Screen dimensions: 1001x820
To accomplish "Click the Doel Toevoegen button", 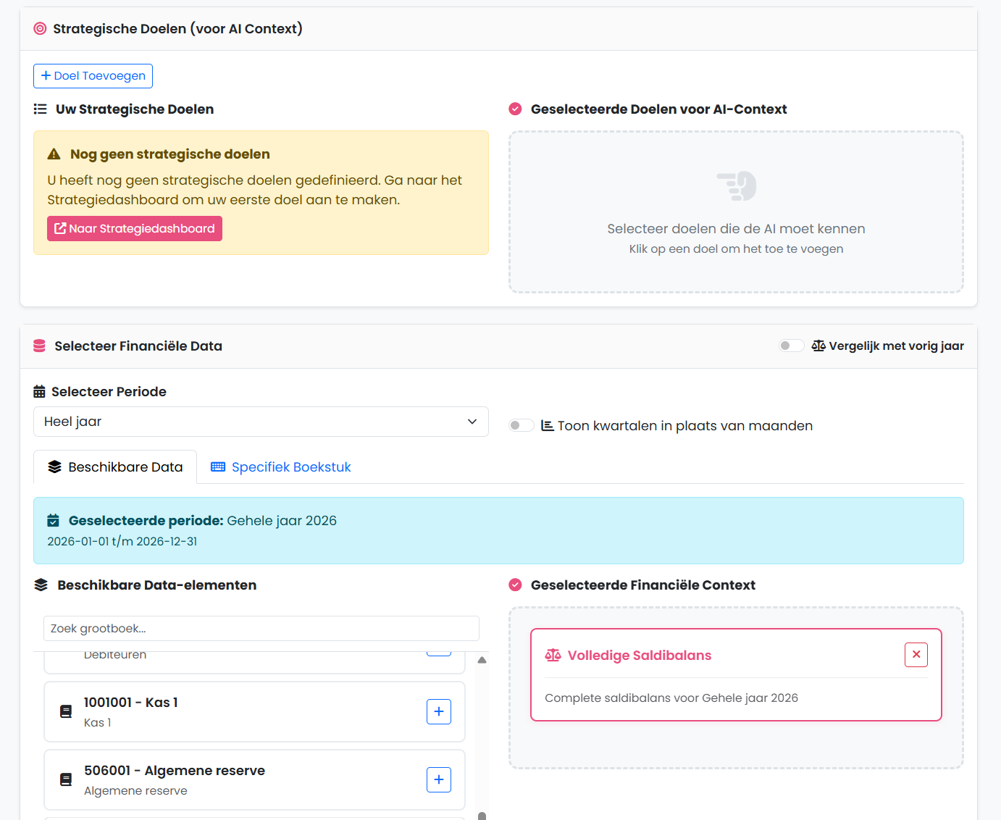I will [93, 76].
